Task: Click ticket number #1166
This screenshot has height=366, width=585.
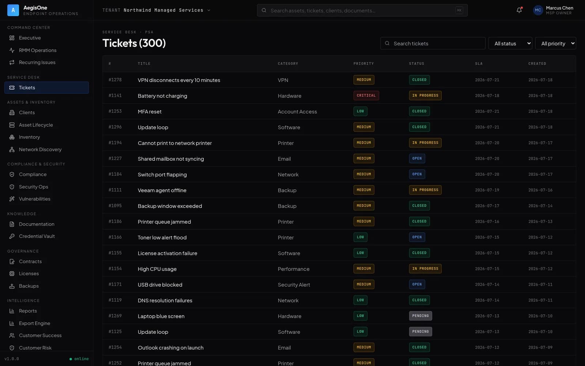Action: pos(115,237)
